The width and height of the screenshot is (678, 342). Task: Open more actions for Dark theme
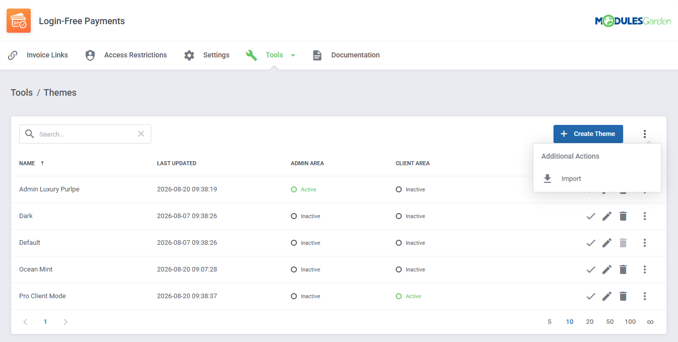coord(645,216)
